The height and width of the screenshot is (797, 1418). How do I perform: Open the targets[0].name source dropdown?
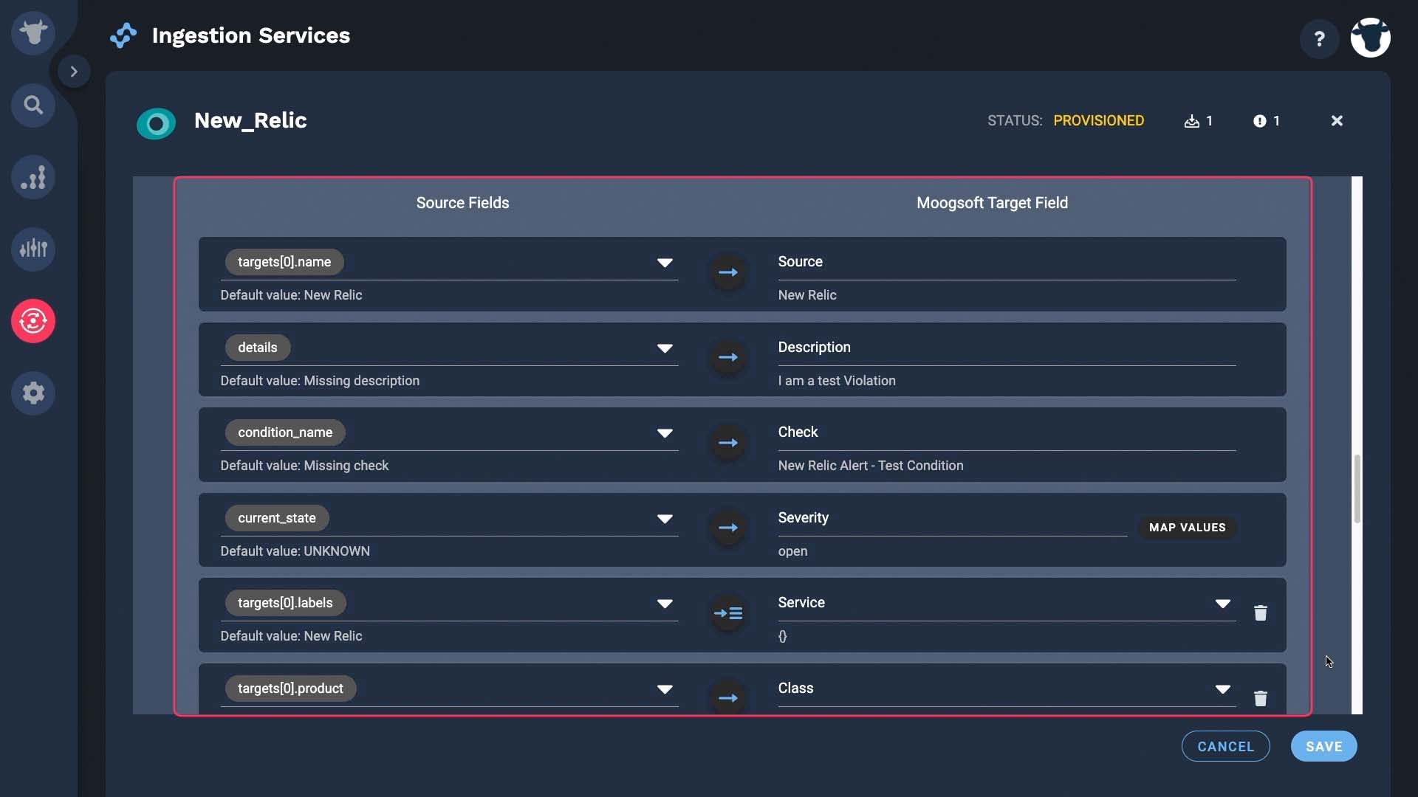[x=665, y=263]
